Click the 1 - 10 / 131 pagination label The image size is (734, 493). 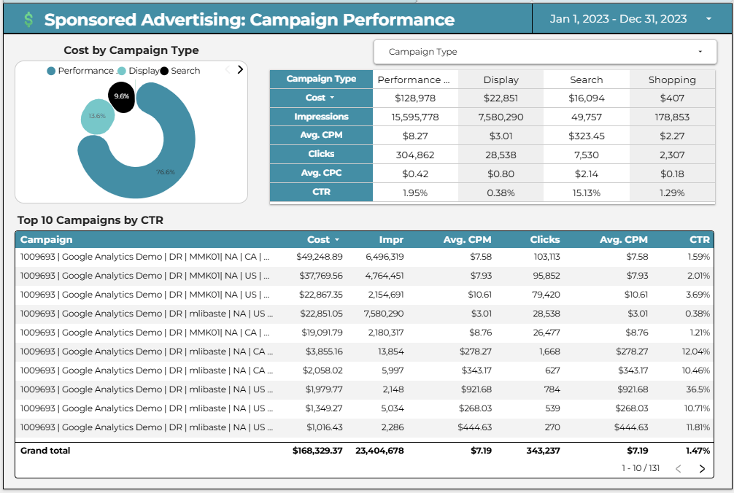(641, 468)
